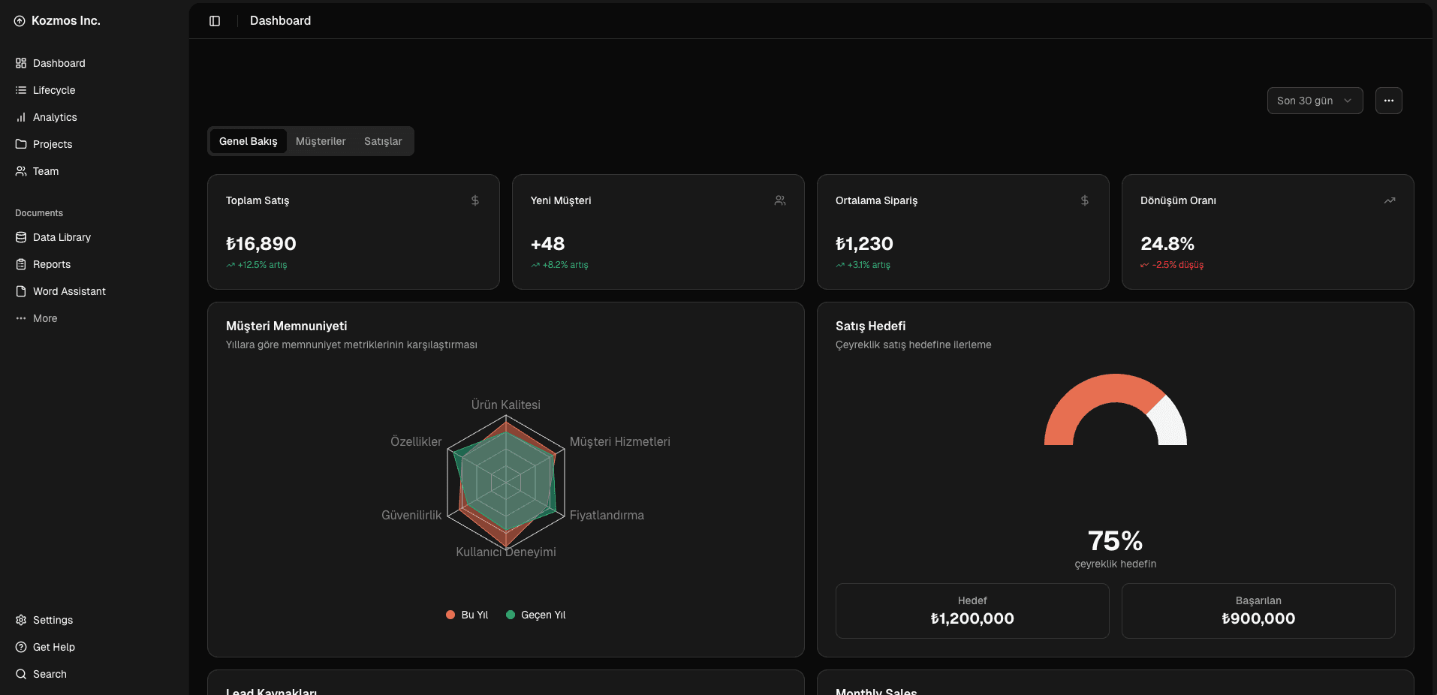Click the Hedef ₺1,200,000 box
Viewport: 1437px width, 695px height.
[x=972, y=611]
